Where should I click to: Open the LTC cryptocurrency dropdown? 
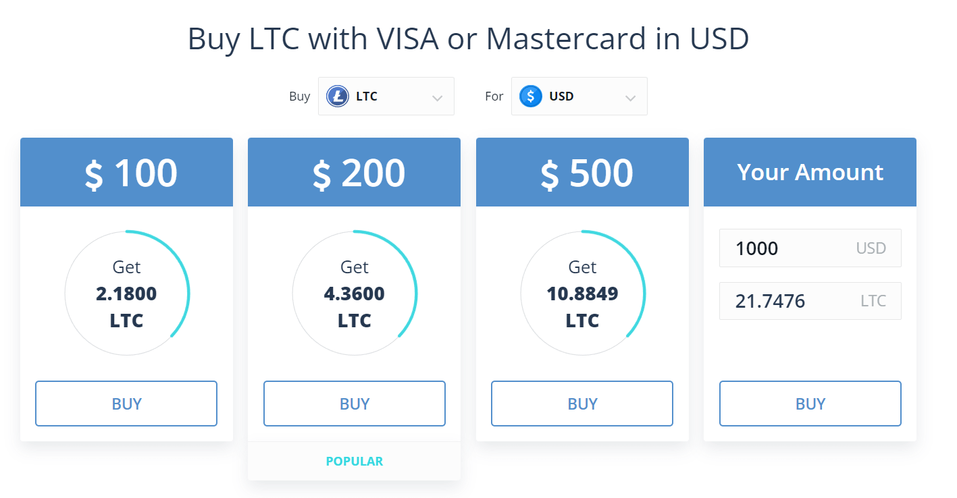click(x=386, y=96)
